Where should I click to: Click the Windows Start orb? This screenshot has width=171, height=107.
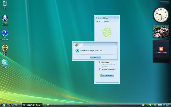pos(3,104)
